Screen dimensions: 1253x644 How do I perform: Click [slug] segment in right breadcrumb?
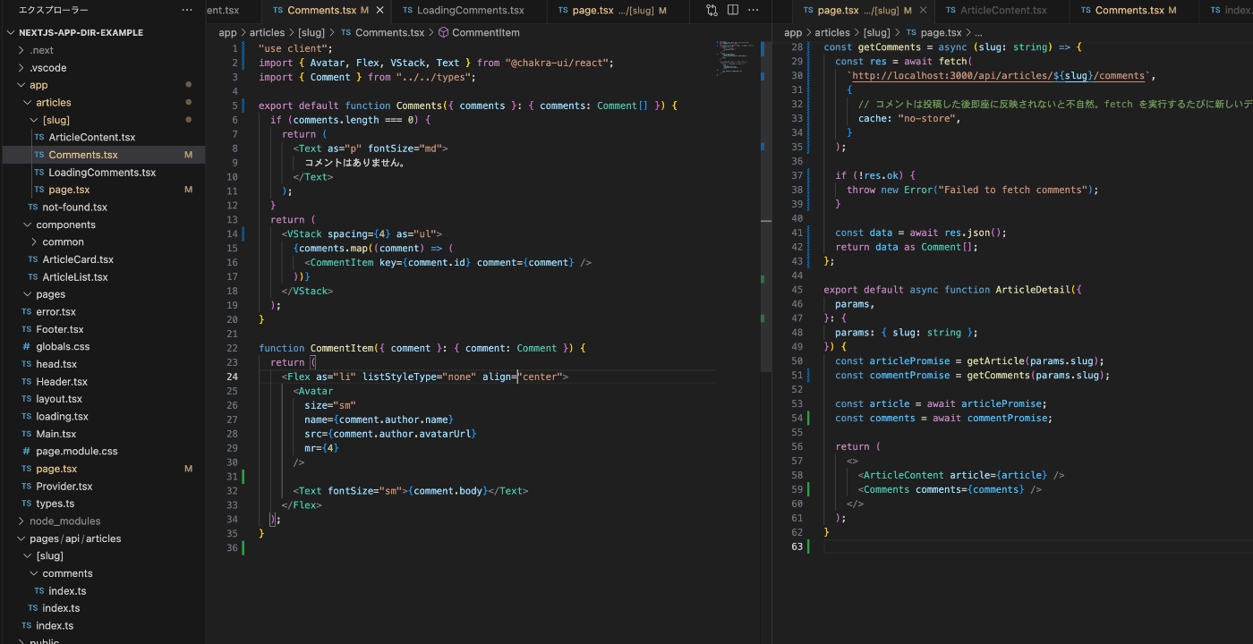point(877,32)
